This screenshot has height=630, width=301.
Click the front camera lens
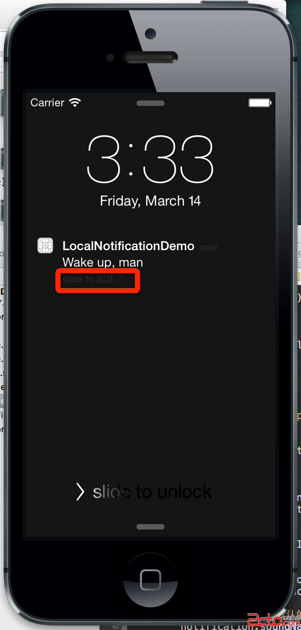pyautogui.click(x=150, y=34)
